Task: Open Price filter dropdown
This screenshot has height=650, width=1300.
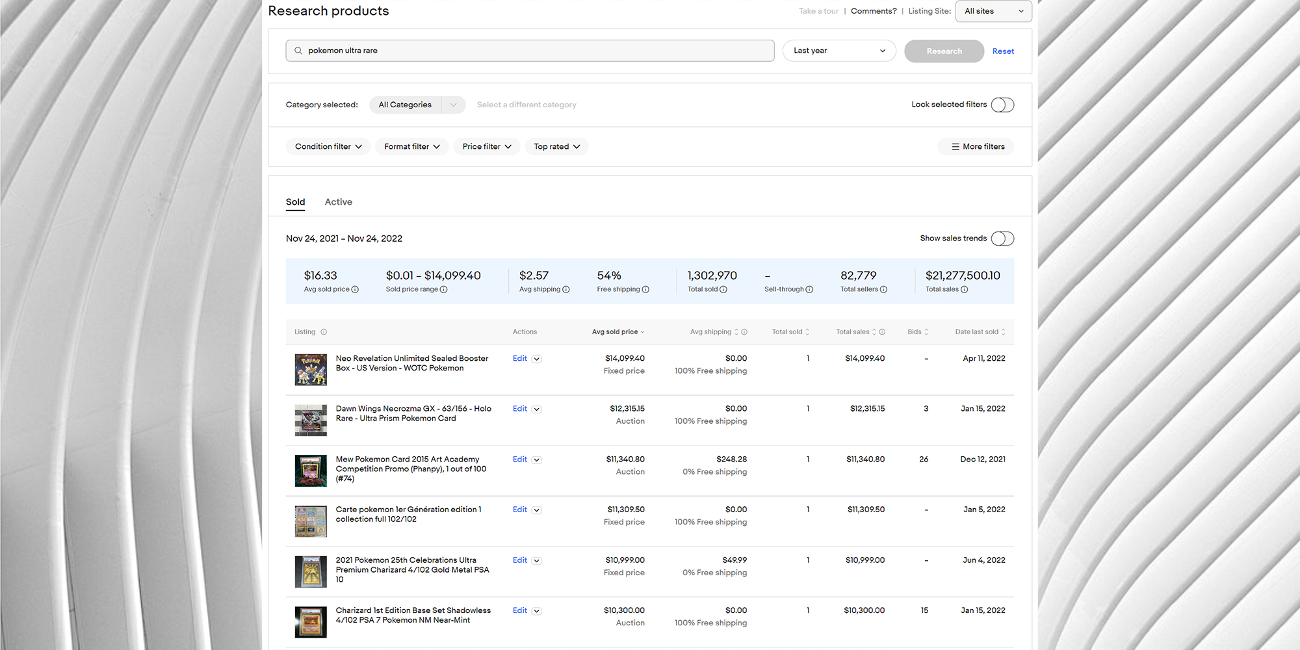Action: tap(487, 147)
